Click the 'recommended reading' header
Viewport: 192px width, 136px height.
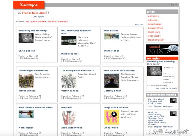162,95
